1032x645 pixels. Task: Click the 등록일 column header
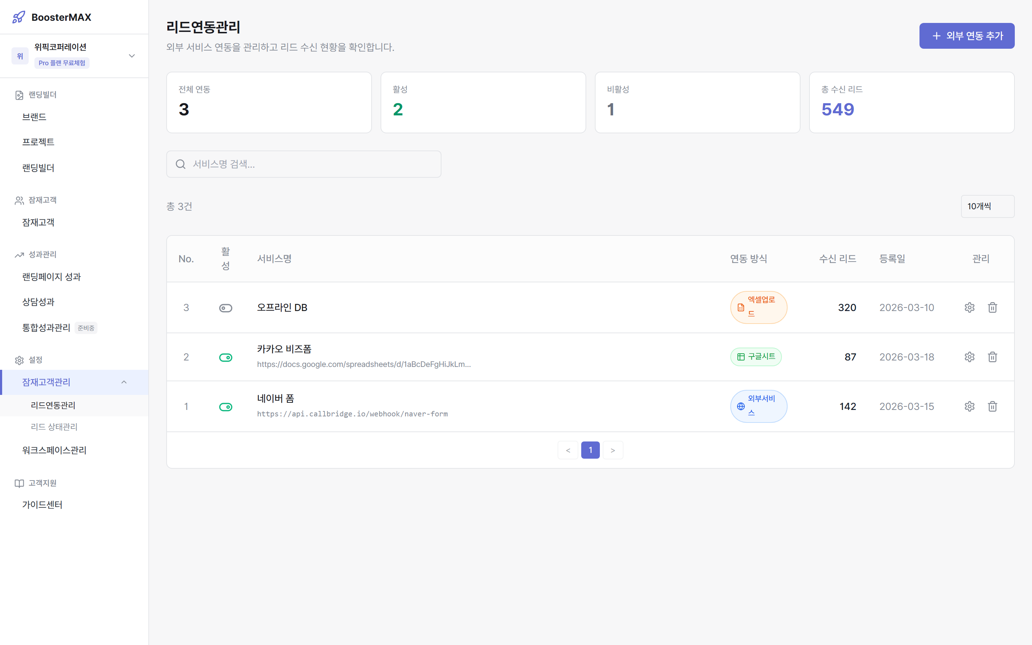892,259
